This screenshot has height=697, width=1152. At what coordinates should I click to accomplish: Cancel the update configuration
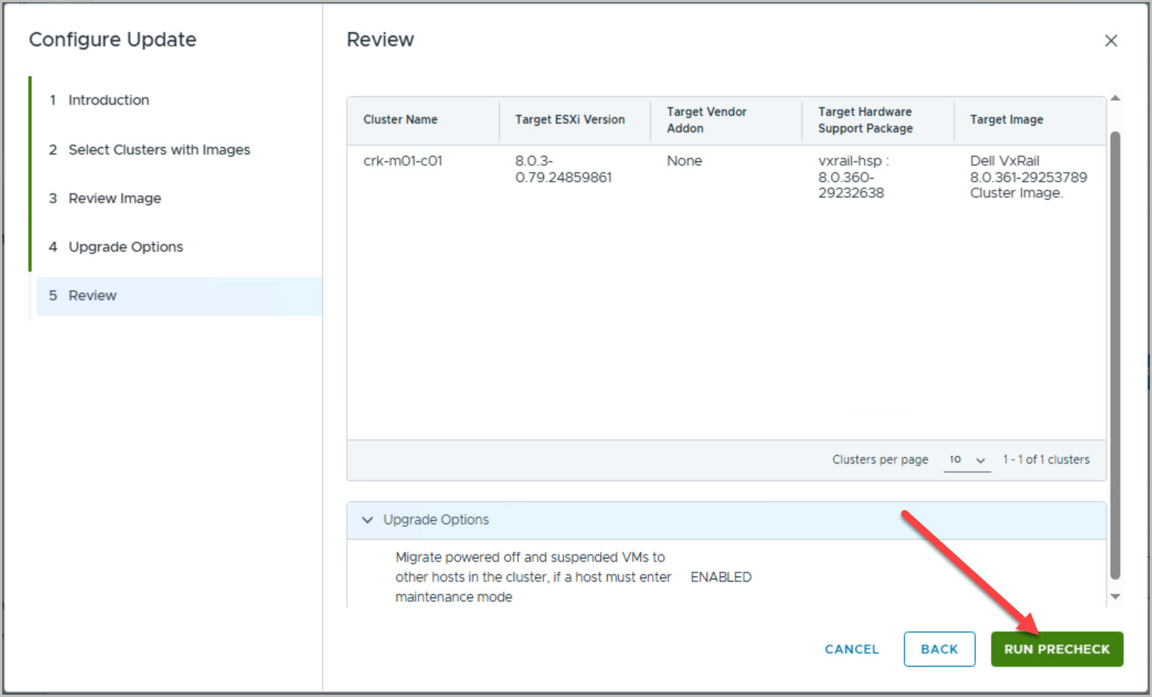click(852, 649)
